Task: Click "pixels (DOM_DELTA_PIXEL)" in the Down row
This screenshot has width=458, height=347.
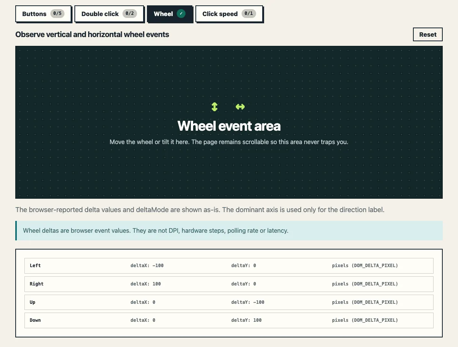Action: (365, 320)
